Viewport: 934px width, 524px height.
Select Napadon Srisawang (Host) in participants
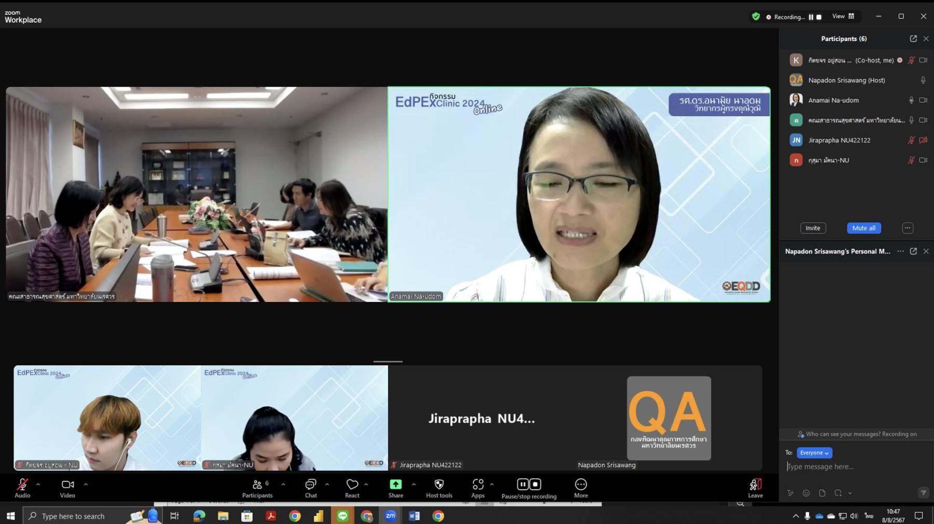click(857, 80)
